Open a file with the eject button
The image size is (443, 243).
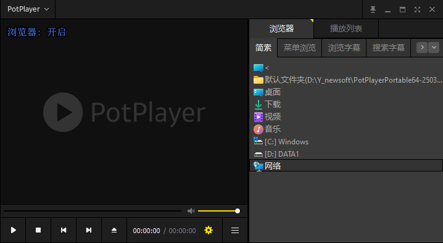(114, 230)
